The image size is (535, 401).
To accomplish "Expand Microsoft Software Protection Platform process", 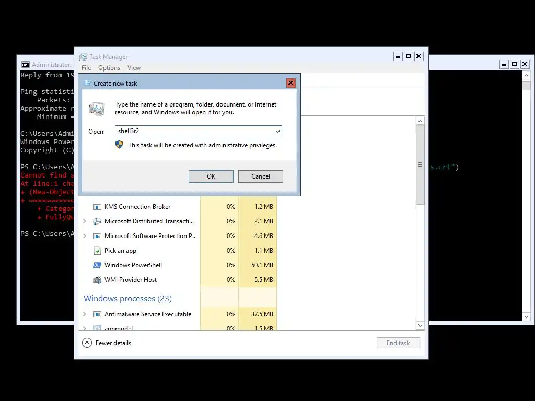I will [85, 236].
